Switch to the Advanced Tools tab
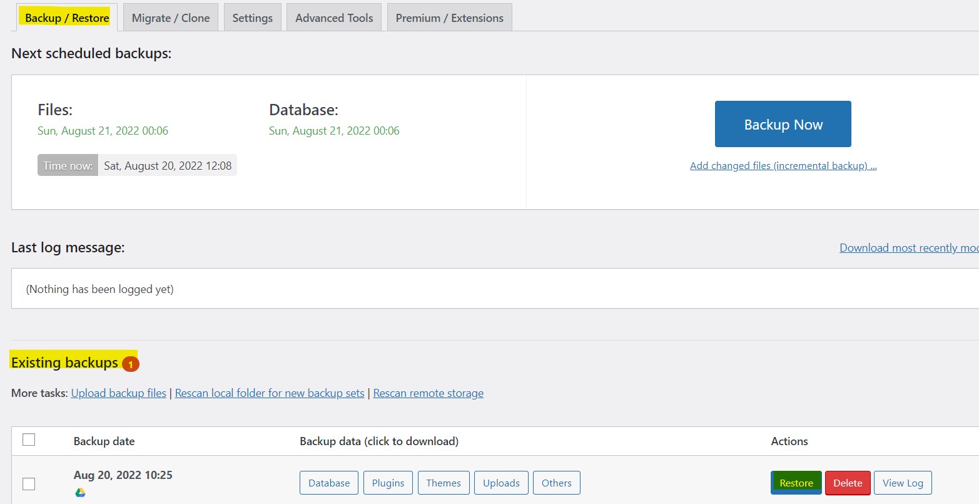This screenshot has height=504, width=979. tap(333, 17)
